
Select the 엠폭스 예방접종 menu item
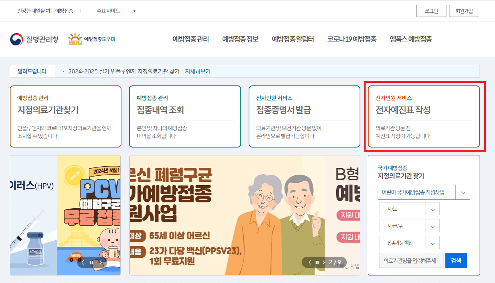coord(411,39)
